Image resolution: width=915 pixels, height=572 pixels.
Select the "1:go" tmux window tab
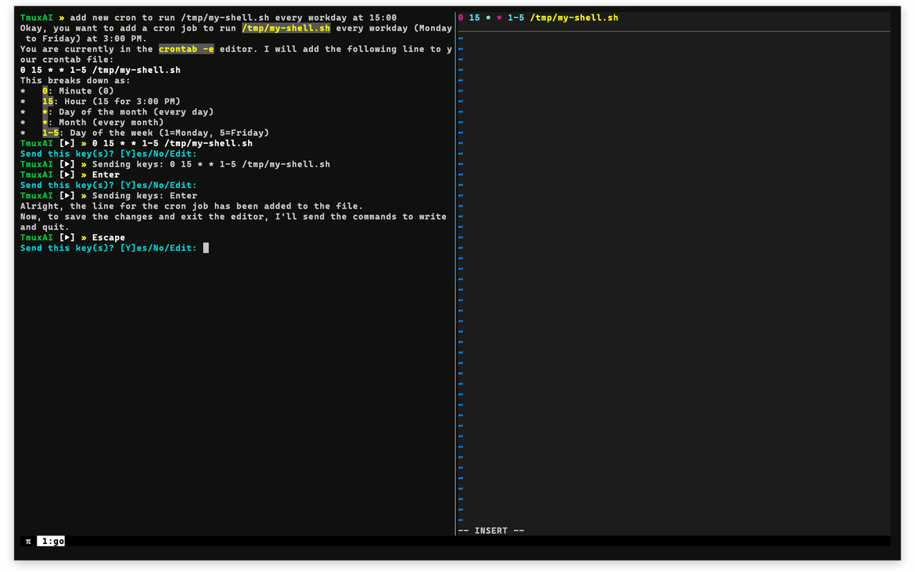coord(51,541)
